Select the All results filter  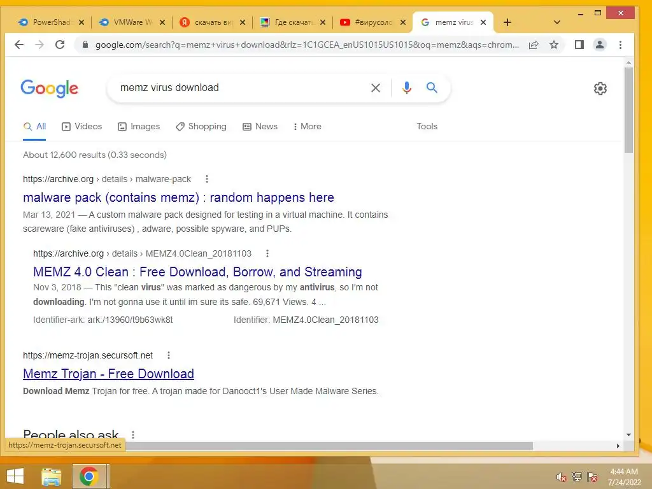pos(34,127)
